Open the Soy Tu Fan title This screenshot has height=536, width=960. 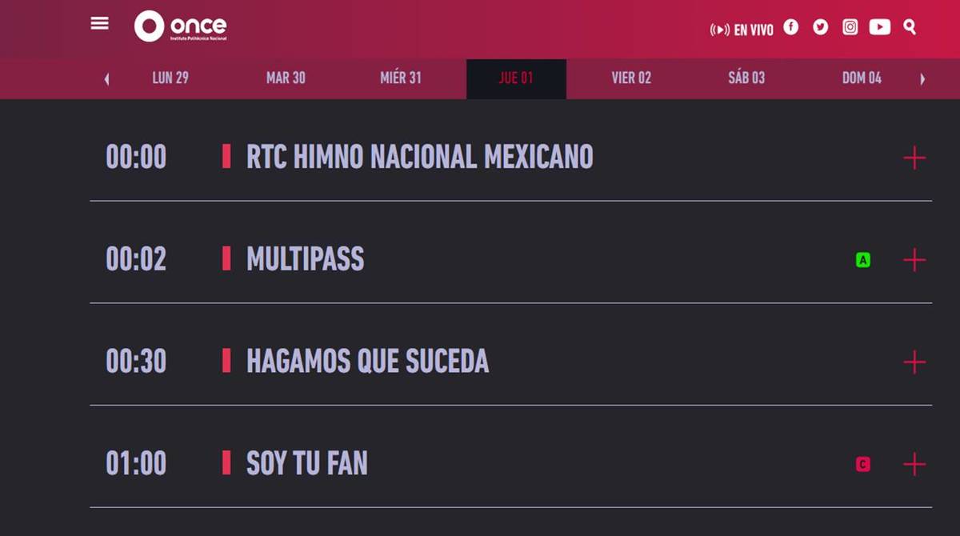[x=307, y=464]
